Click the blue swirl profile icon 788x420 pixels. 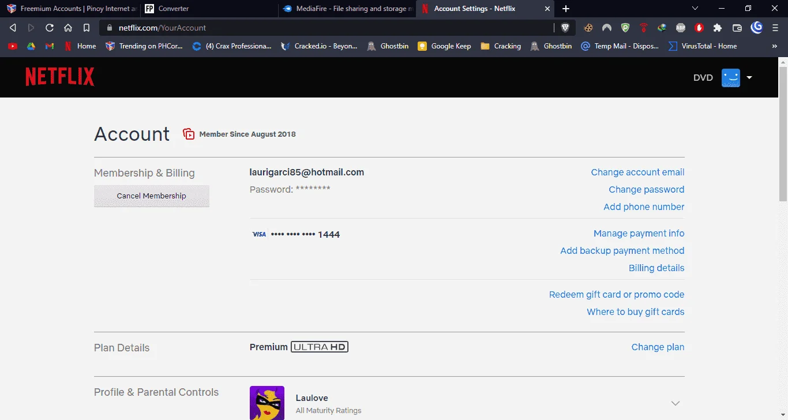(756, 27)
